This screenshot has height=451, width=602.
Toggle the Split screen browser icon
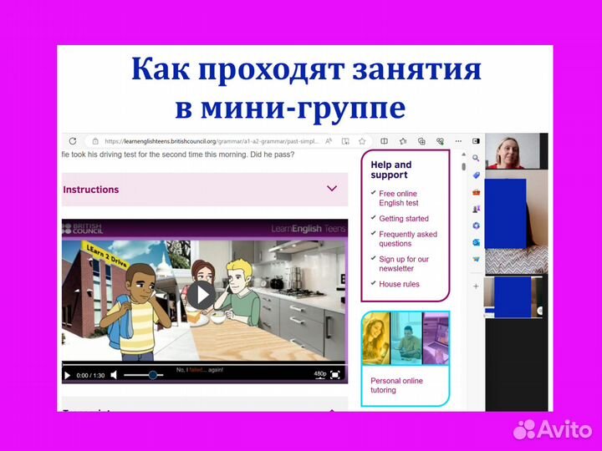point(384,141)
